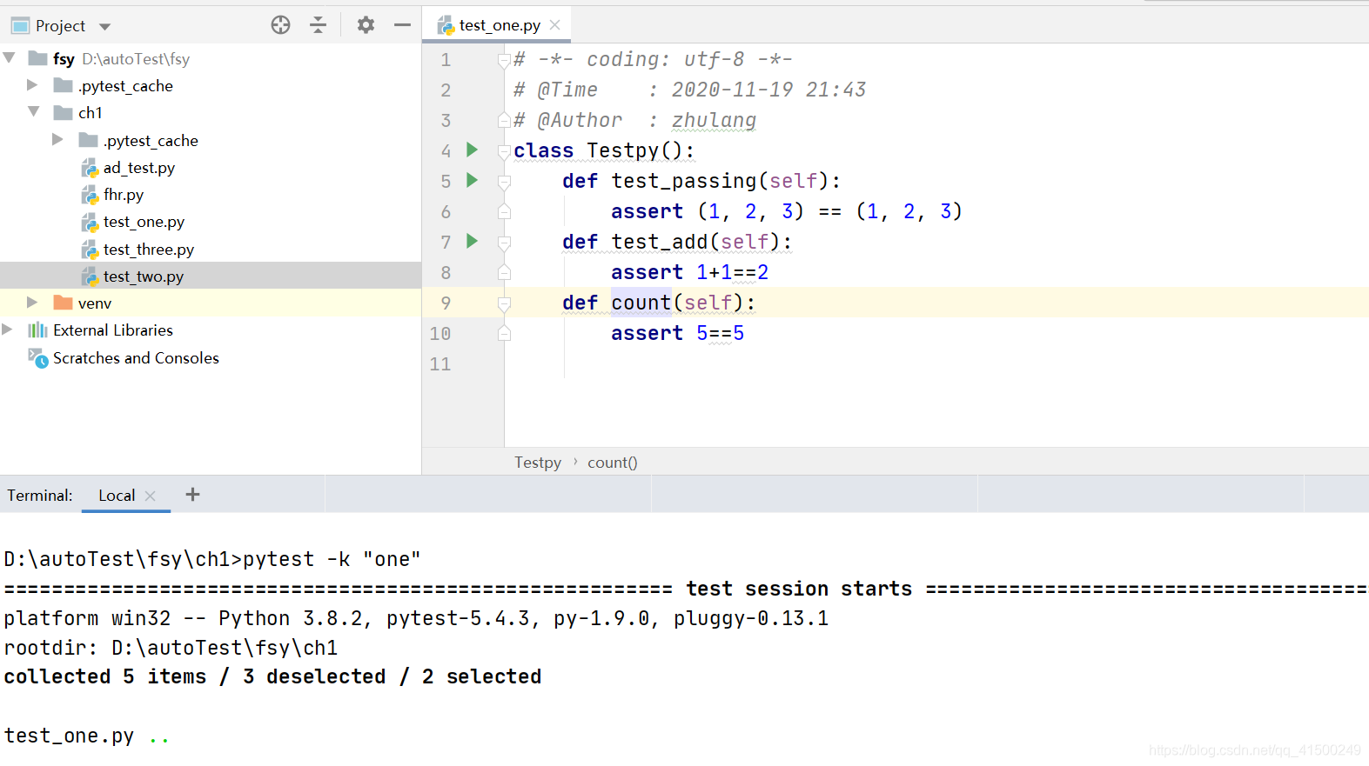Click the pytest -k "one" command line
This screenshot has width=1369, height=766.
212,559
